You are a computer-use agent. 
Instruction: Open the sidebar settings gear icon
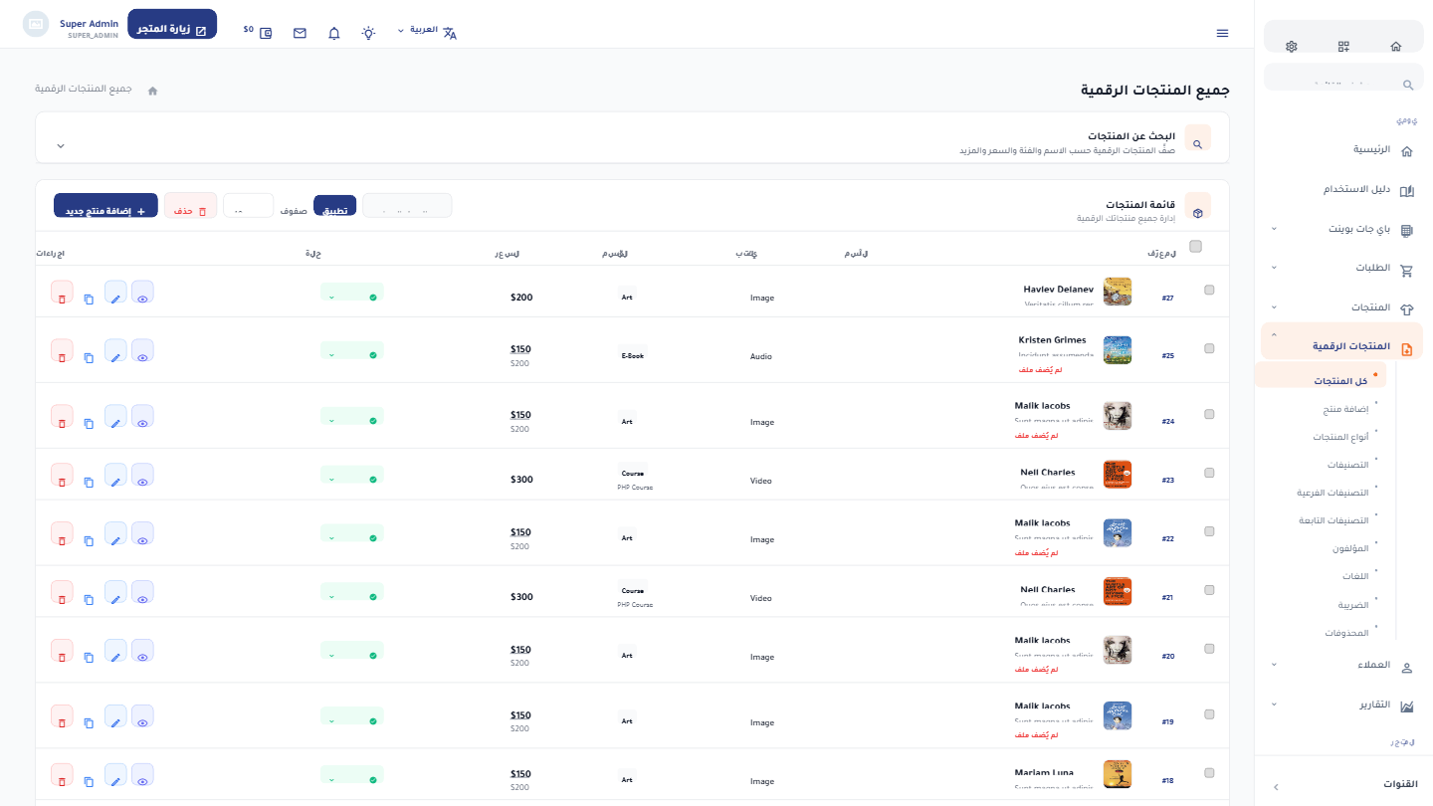pyautogui.click(x=1292, y=47)
